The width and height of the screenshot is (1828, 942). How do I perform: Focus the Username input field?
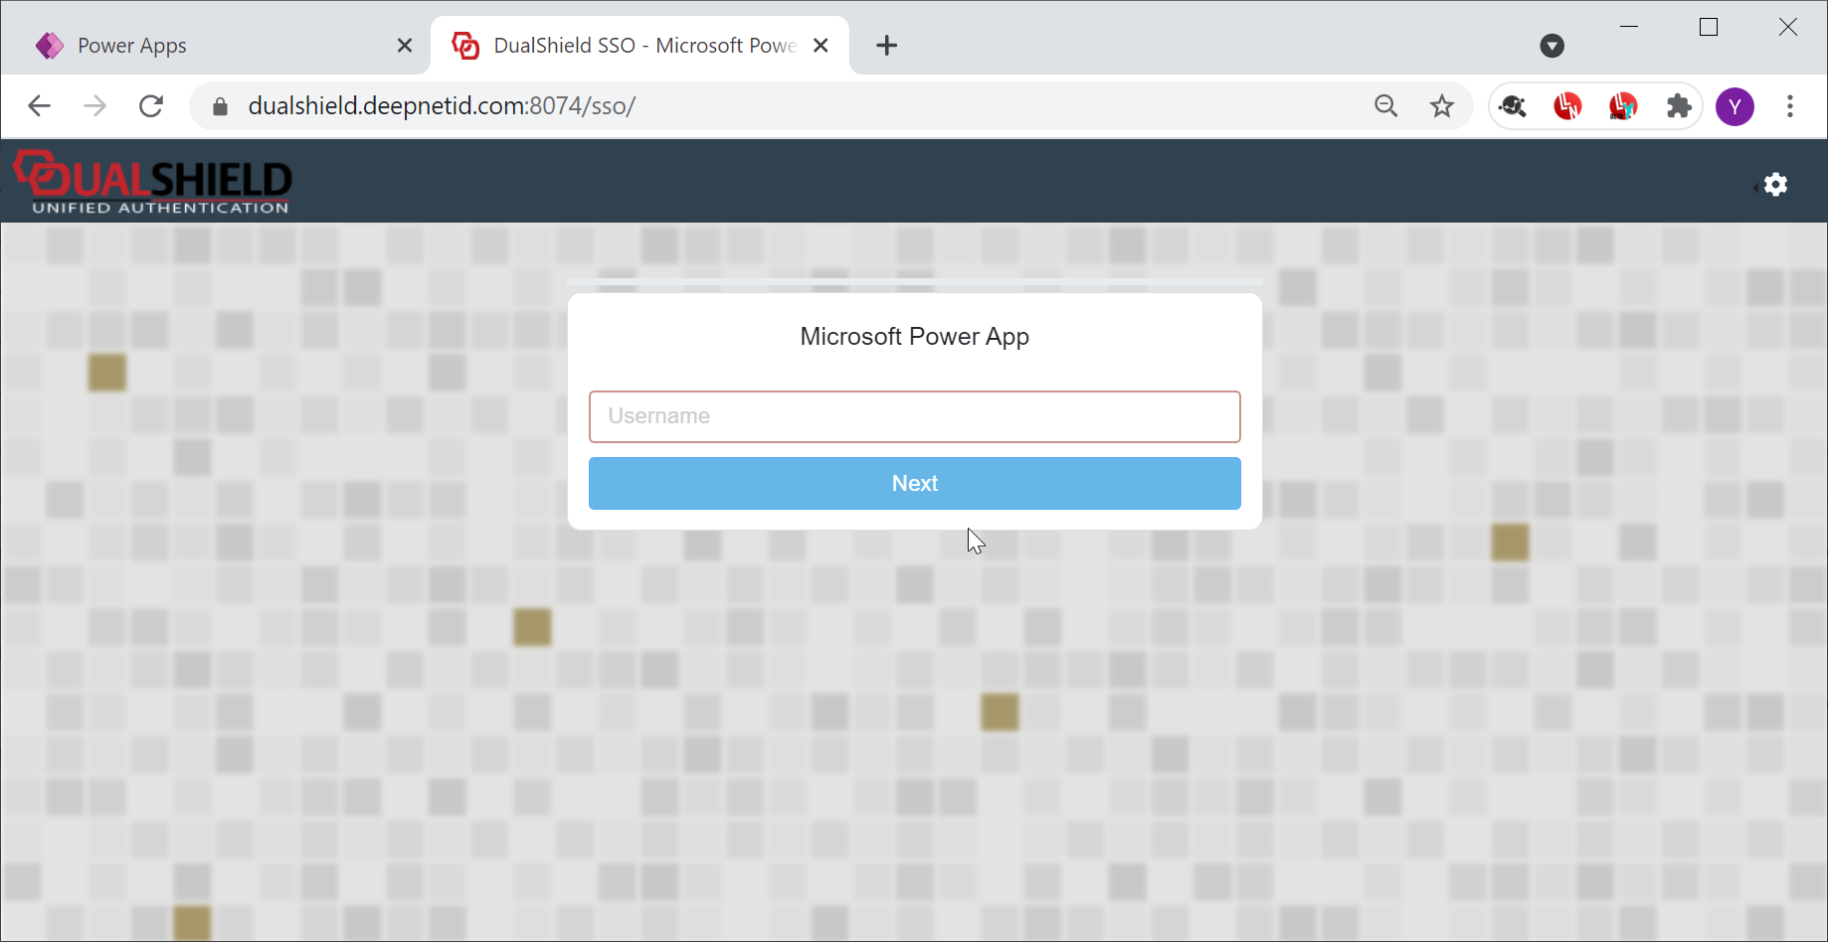(914, 416)
